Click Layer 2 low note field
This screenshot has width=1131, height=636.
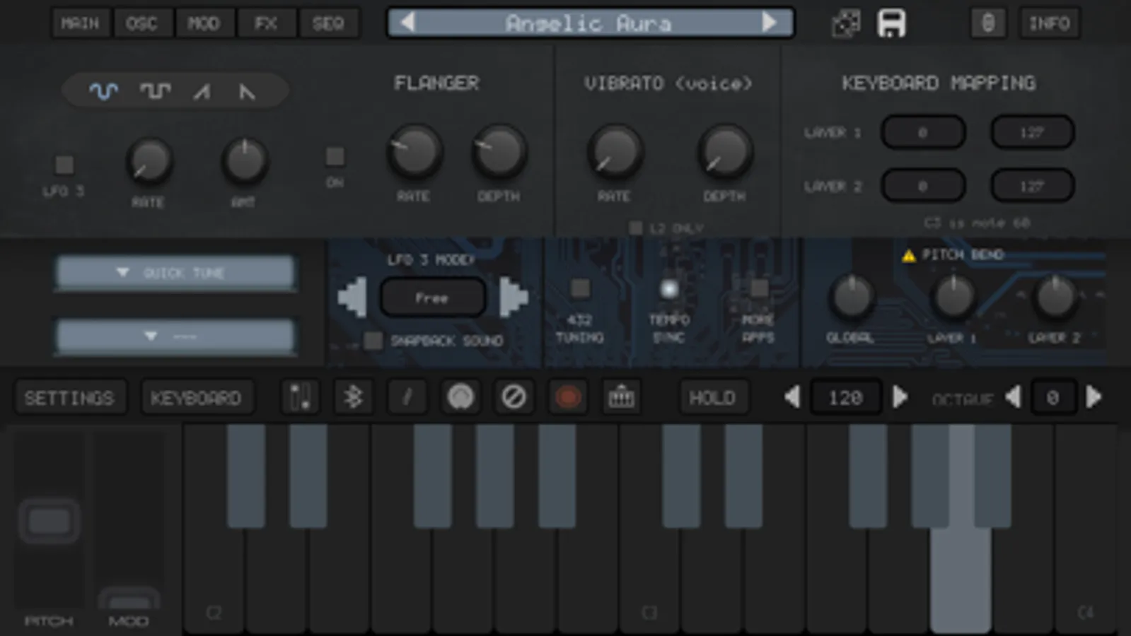click(x=923, y=186)
